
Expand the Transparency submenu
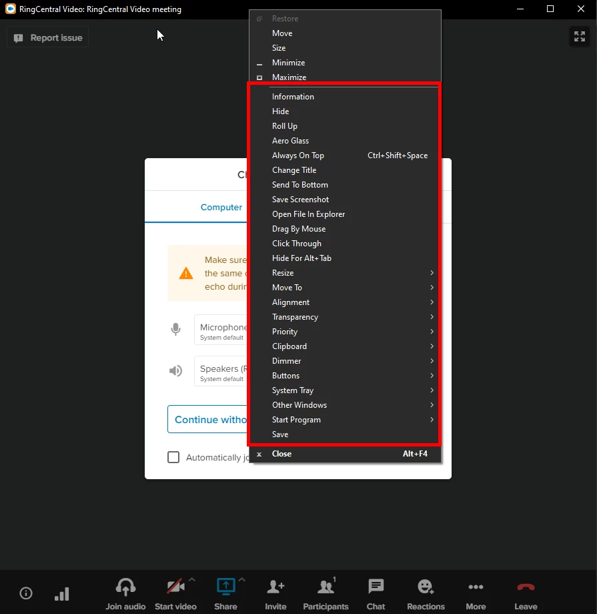346,317
